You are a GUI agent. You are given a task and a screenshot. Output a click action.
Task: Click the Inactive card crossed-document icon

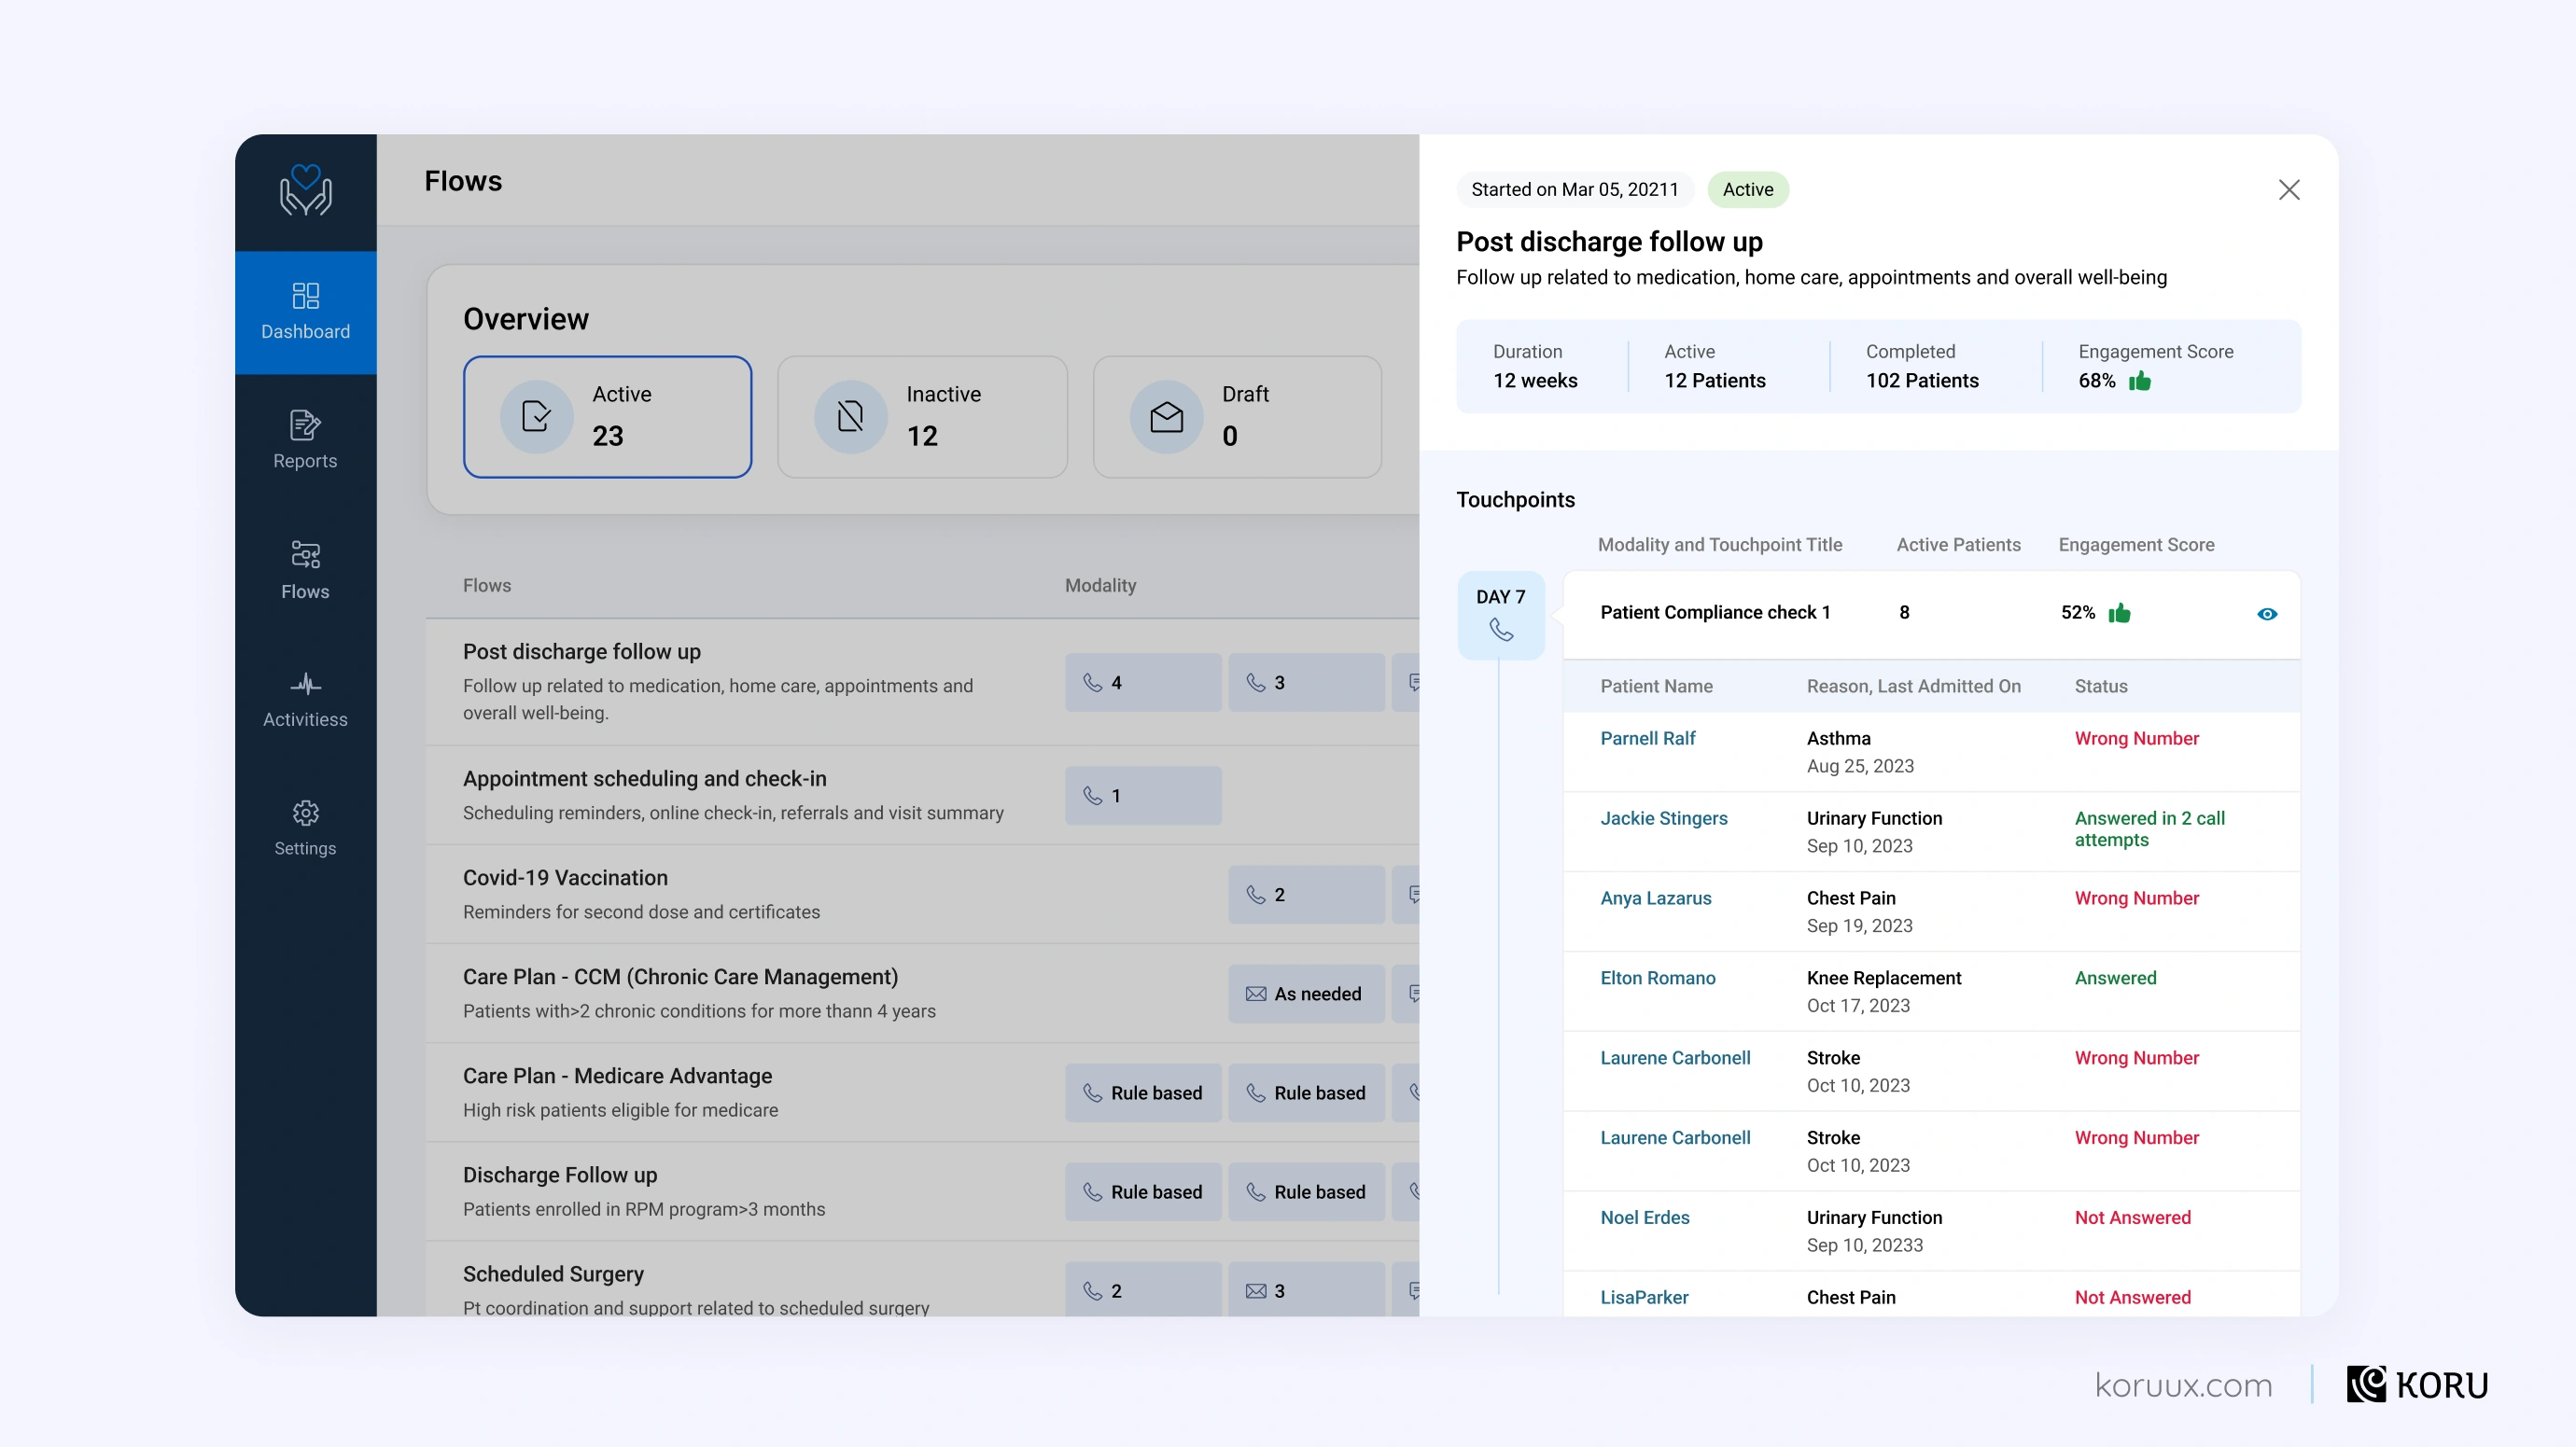click(x=851, y=417)
